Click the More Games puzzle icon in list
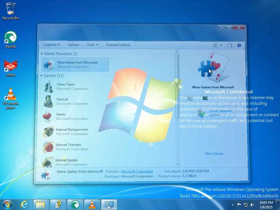 click(x=48, y=65)
